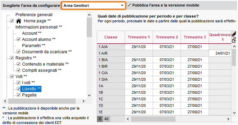This screenshot has width=238, height=125.
Task: Click the pencil edit icon beside table header
Action: click(234, 34)
